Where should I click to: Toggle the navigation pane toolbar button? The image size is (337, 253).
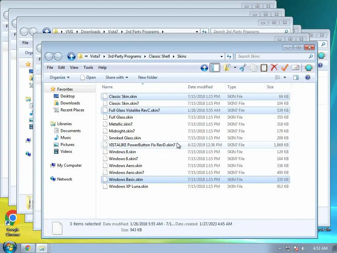point(215,68)
